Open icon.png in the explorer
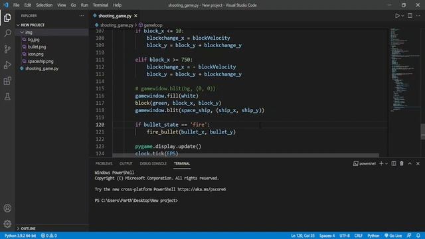Screen dimensions: 425x239 coord(35,54)
